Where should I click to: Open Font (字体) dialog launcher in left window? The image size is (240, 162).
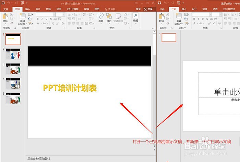tap(64, 28)
